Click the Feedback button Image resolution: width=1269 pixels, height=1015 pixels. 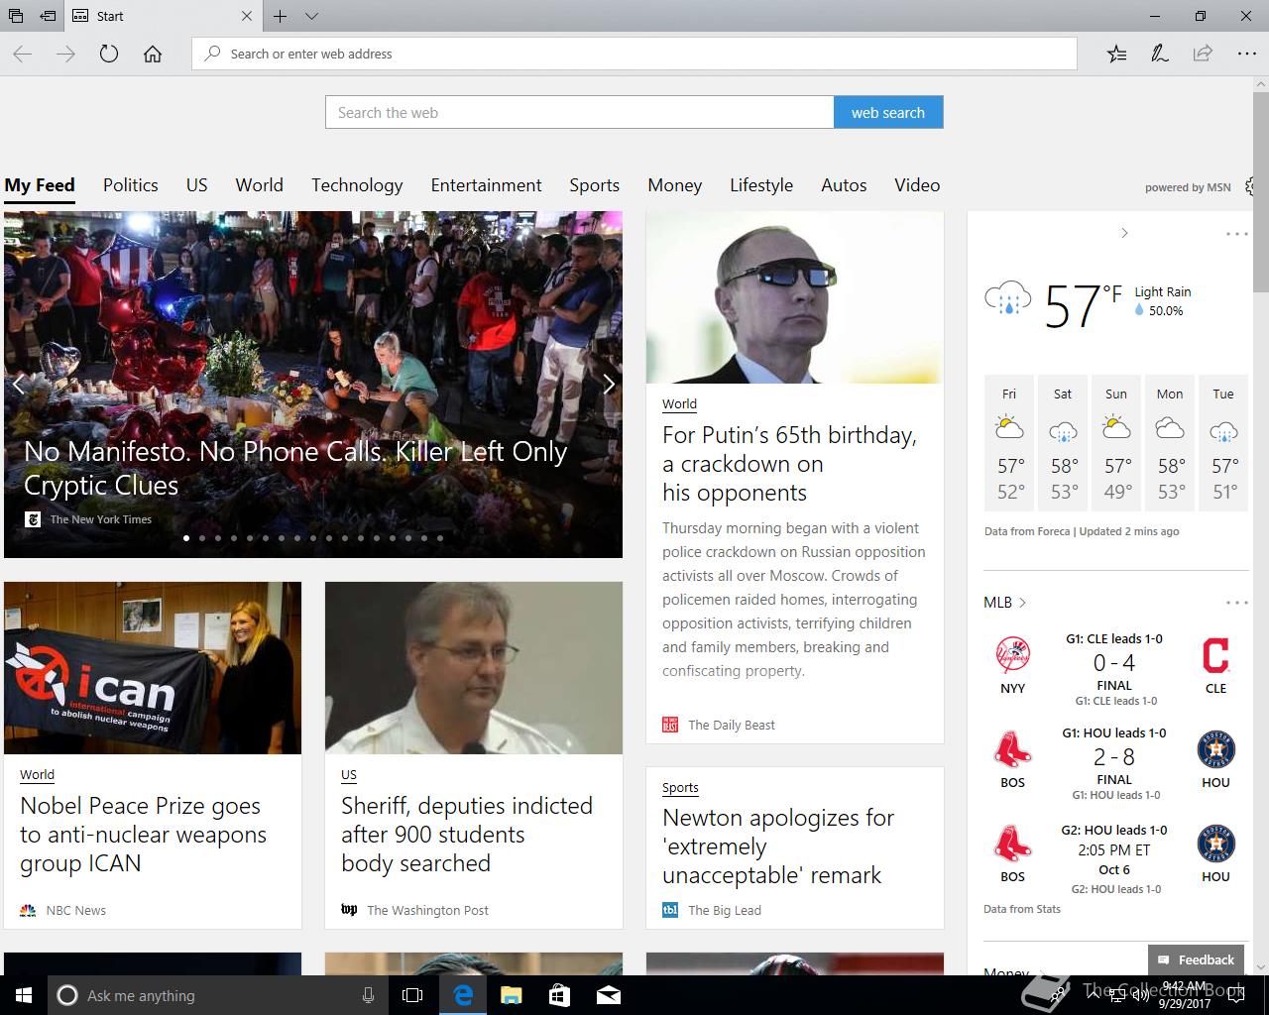pyautogui.click(x=1196, y=959)
